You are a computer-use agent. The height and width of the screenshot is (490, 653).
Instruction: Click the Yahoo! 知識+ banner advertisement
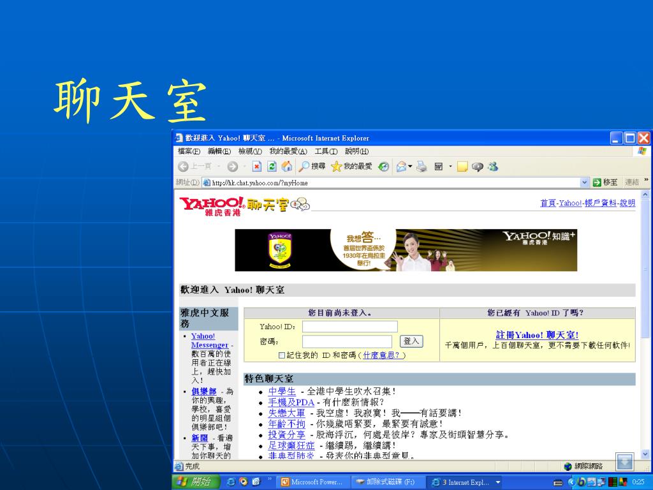click(406, 250)
